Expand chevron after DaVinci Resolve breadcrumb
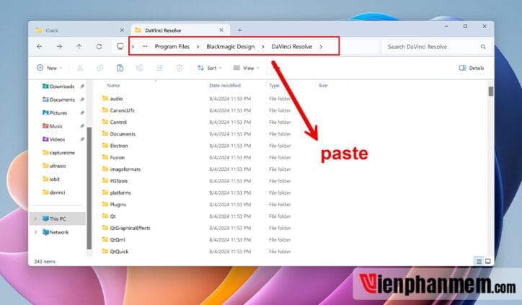 point(321,47)
